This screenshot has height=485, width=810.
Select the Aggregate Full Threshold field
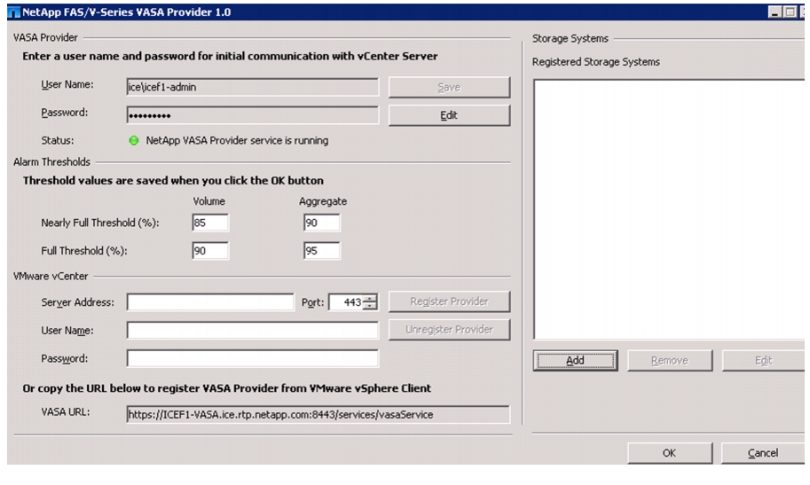322,251
